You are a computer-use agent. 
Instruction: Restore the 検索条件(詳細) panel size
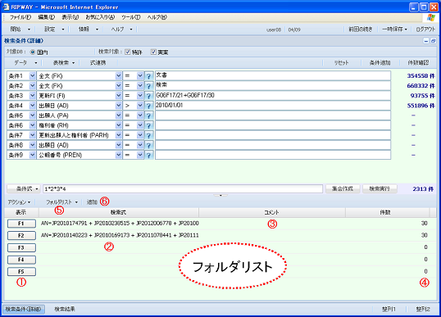433,41
